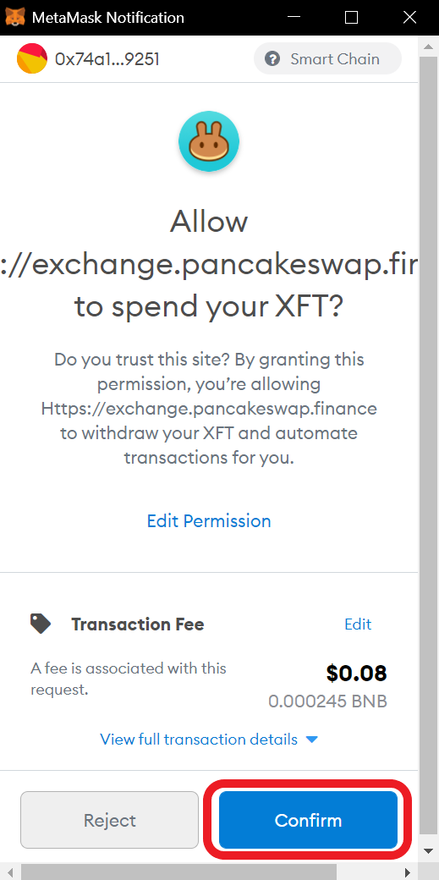Click the horizontal scrollbar left arrow

[x=9, y=872]
